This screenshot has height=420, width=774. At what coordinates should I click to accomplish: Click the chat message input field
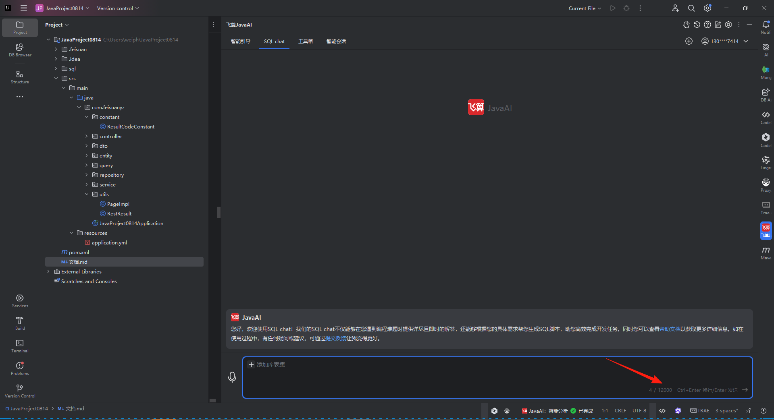[x=497, y=377]
